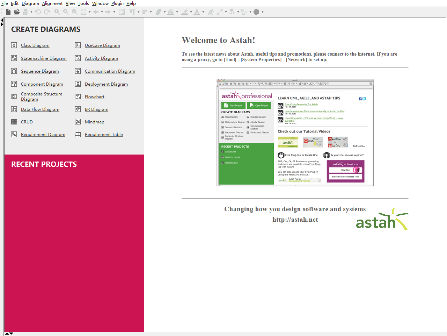Click the Data Flow Diagram icon
This screenshot has height=336, width=447.
coord(14,109)
